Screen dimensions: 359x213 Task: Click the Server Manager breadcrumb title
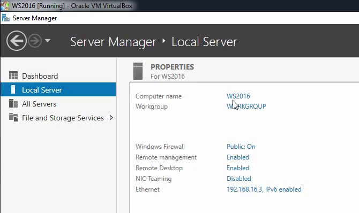pos(114,42)
